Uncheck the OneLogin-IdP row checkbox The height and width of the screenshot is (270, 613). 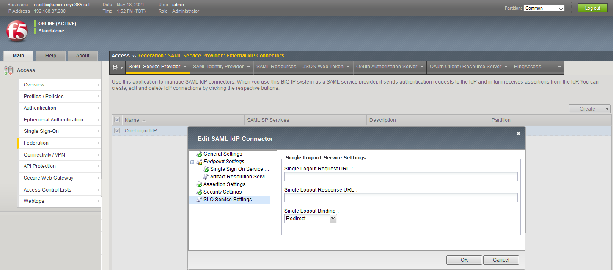point(117,131)
